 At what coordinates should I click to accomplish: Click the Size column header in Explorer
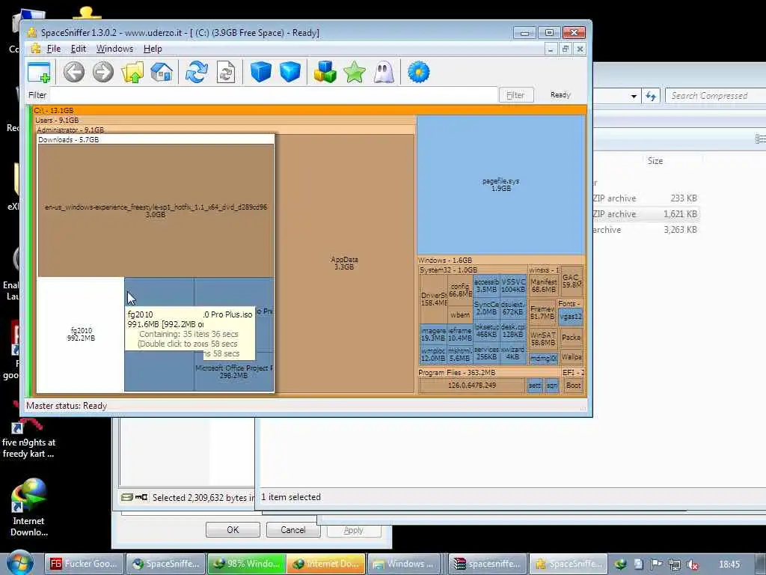[655, 160]
